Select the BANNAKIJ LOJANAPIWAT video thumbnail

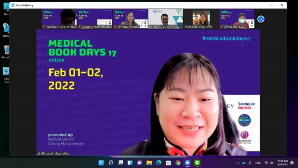click(x=166, y=19)
